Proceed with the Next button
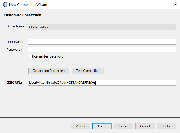Screen dimensions: 180x133 [102, 126]
